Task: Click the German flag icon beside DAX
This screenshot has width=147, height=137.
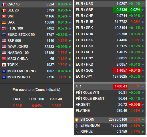Action: click(x=4, y=22)
